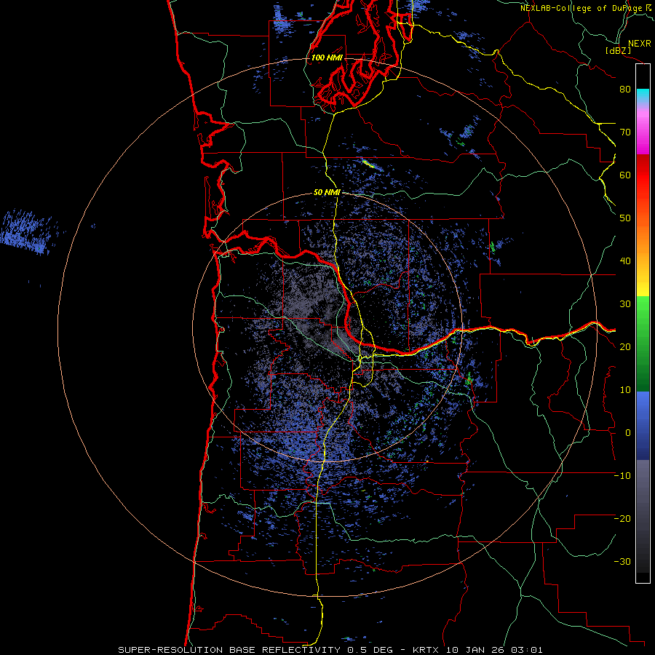
Task: Click the "70" value on the dBZ scale
Action: point(625,132)
